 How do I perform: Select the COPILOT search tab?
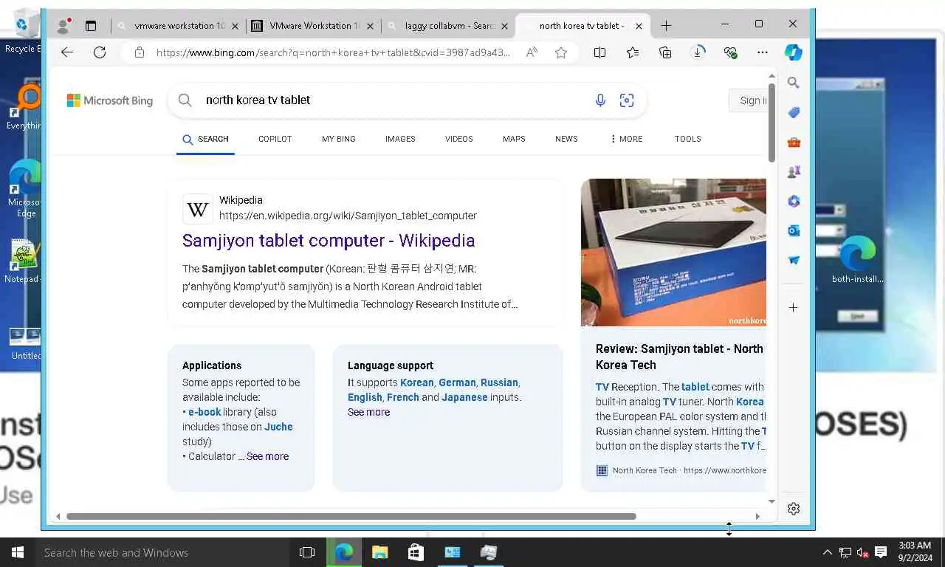(x=275, y=139)
